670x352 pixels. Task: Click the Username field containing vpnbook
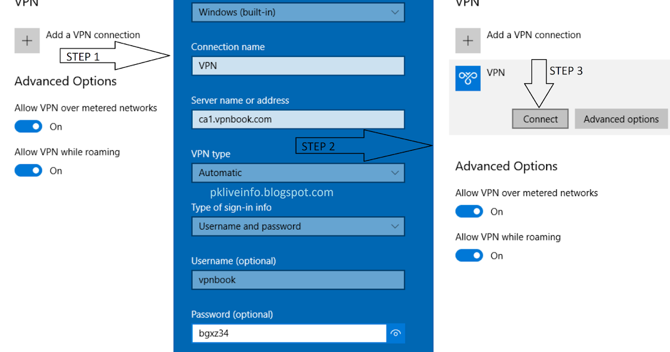pos(298,280)
